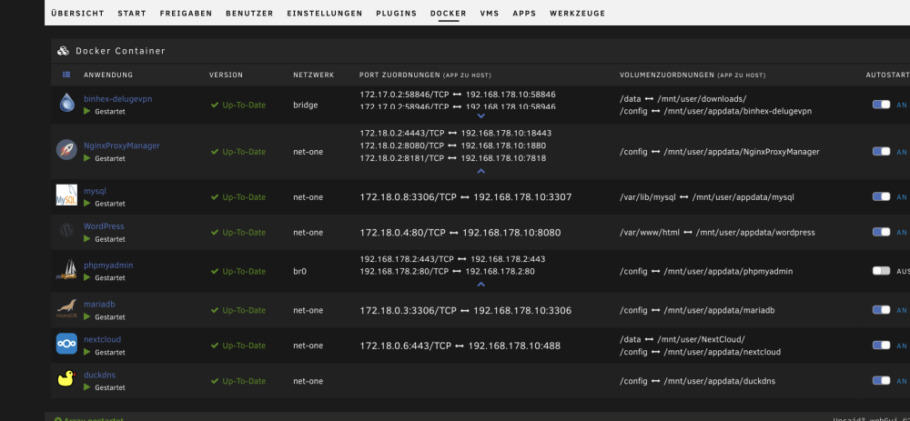Click the mariadb seal icon

click(x=66, y=308)
